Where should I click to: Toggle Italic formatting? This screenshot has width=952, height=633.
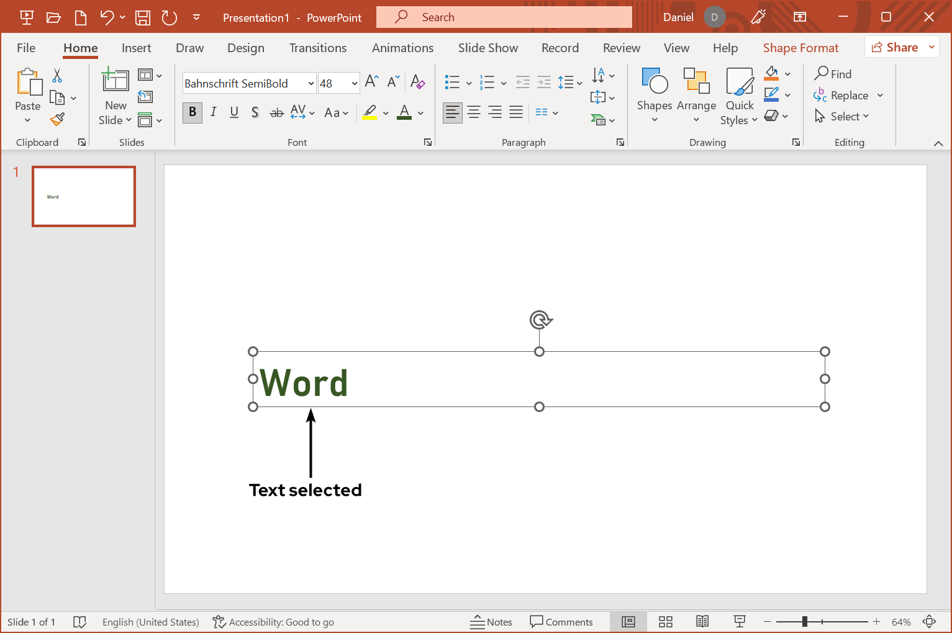click(214, 112)
